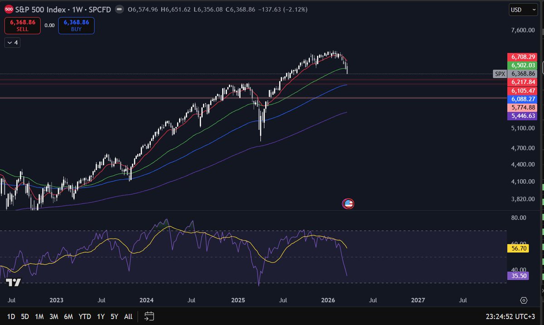
Task: Expand the collapsed indicators legend showing 4
Action: coord(12,43)
